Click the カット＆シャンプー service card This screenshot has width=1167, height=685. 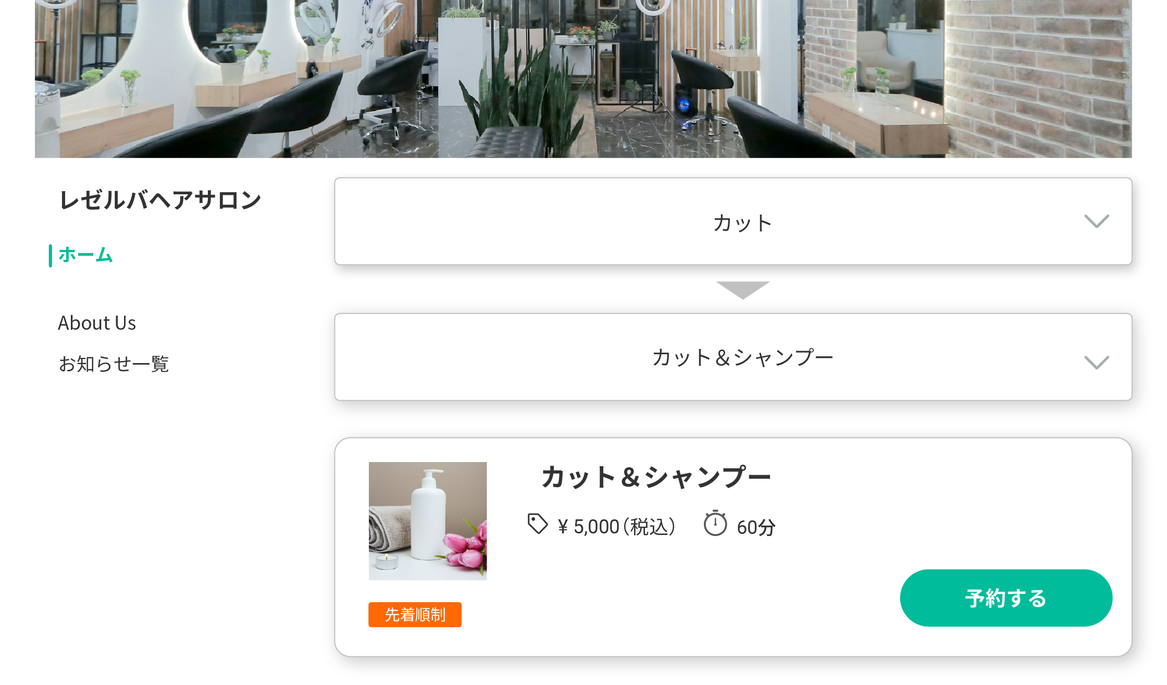(x=733, y=547)
